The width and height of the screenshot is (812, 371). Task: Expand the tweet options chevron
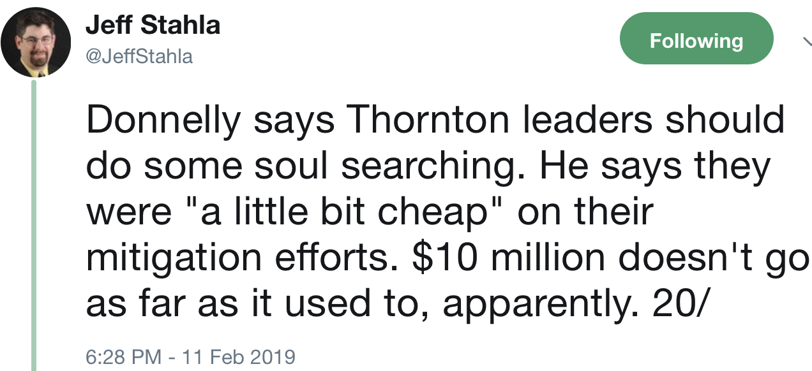tap(806, 41)
